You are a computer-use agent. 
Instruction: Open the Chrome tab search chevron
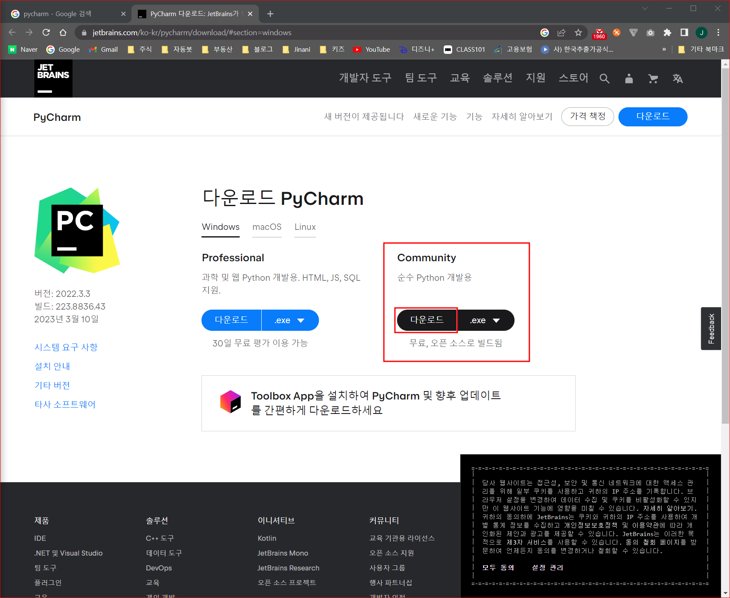click(x=645, y=8)
